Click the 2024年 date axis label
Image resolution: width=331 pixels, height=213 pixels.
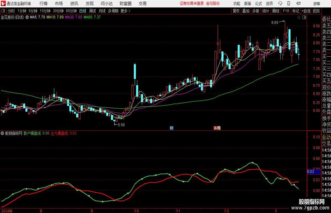click(7, 211)
